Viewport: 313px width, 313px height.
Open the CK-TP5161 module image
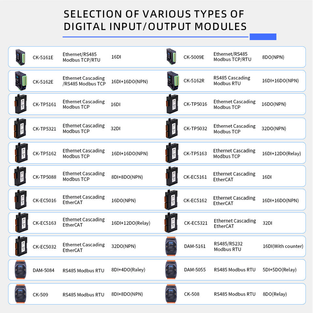pyautogui.click(x=21, y=104)
